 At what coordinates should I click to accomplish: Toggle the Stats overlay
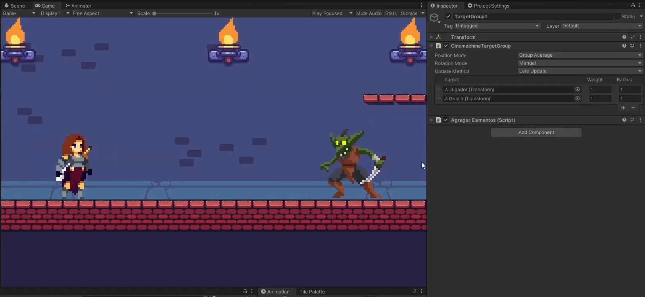(391, 13)
